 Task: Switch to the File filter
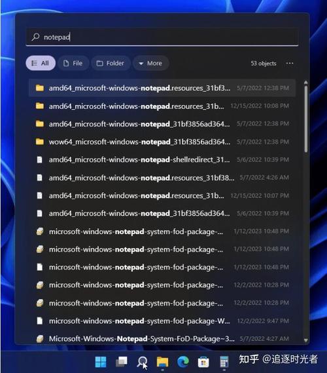(73, 64)
